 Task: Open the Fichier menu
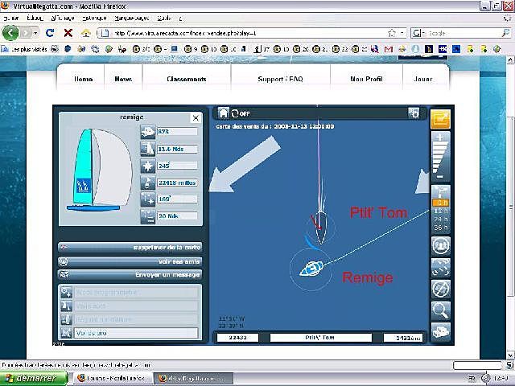[11, 18]
